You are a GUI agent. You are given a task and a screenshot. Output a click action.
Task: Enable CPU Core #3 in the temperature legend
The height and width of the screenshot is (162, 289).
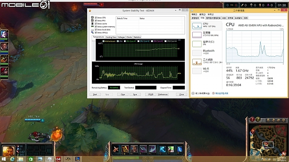tap(152, 41)
